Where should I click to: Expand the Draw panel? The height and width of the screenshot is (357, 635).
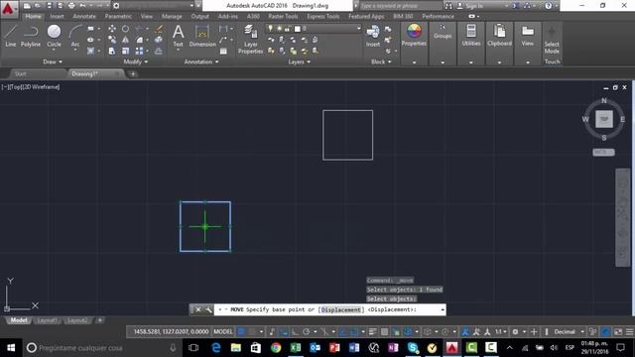click(x=53, y=61)
